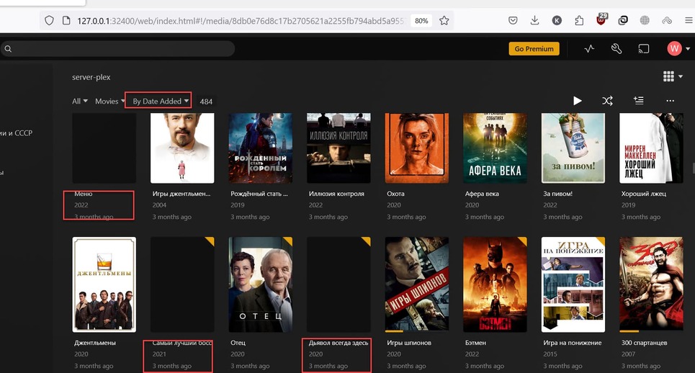The image size is (695, 373).
Task: Expand the All filter dropdown
Action: [80, 101]
